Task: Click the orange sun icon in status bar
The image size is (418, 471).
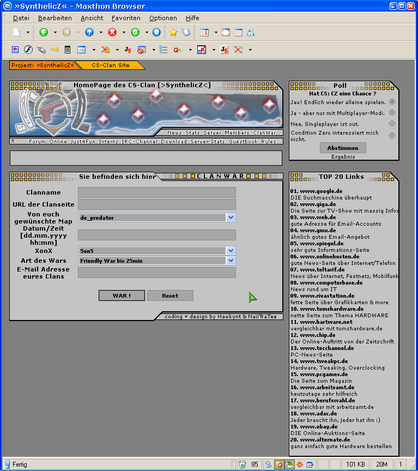Action: (x=299, y=464)
